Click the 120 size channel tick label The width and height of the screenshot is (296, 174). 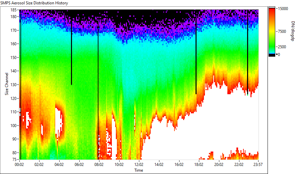coord(14,98)
